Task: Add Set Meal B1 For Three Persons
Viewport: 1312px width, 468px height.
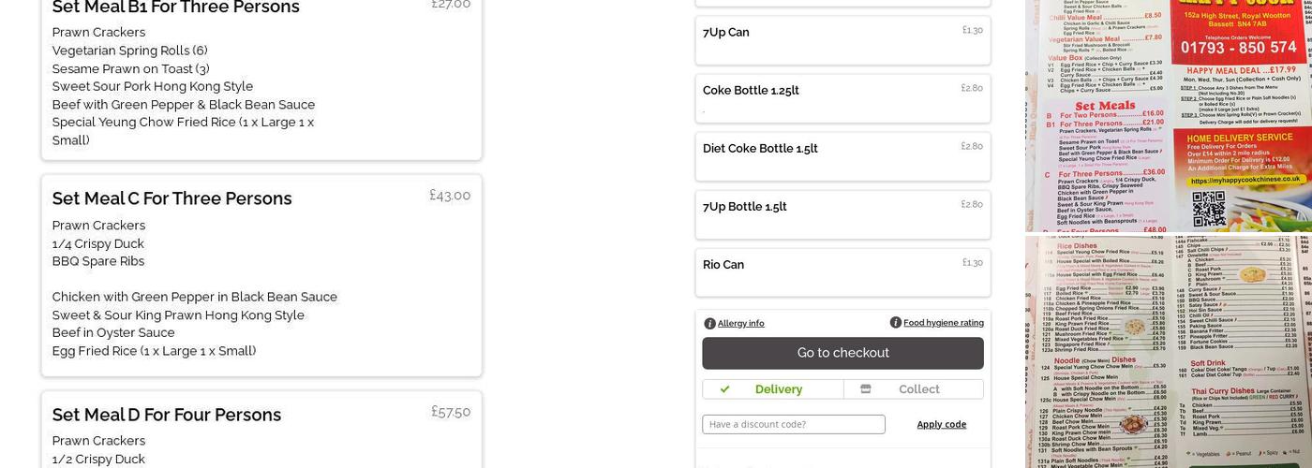Action: coord(261,75)
